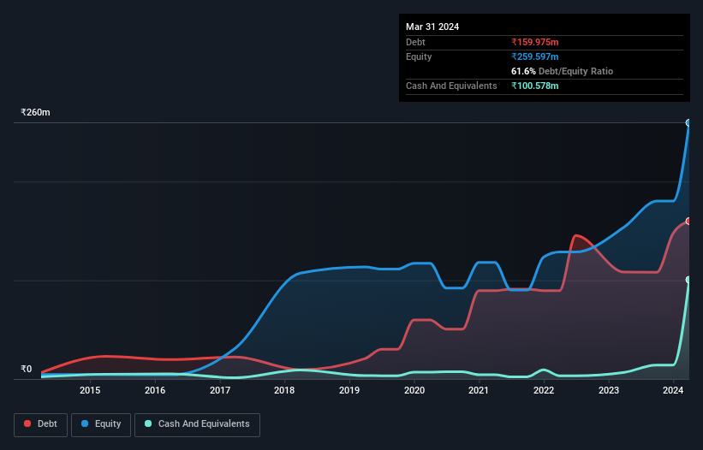Click the blue Equity endpoint marker

(x=688, y=122)
